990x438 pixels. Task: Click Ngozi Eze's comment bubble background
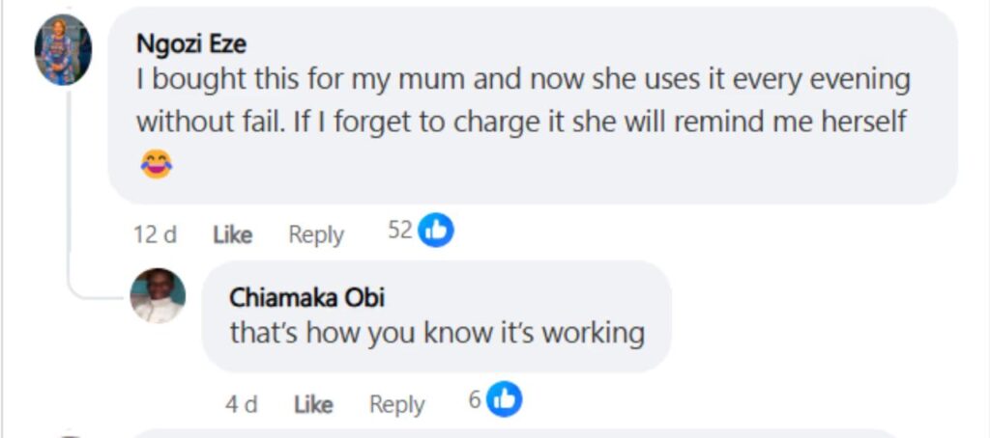click(x=533, y=106)
